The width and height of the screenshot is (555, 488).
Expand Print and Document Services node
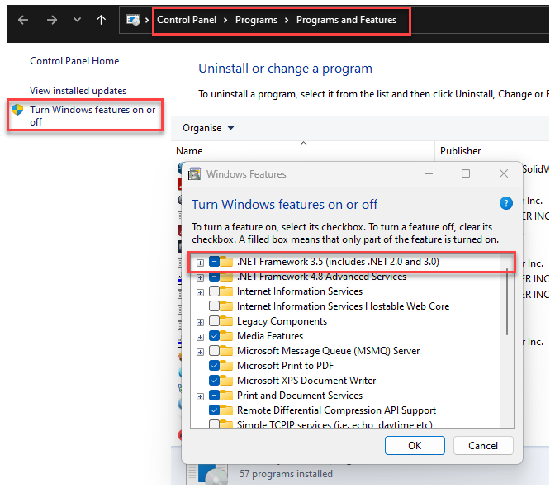coord(201,396)
